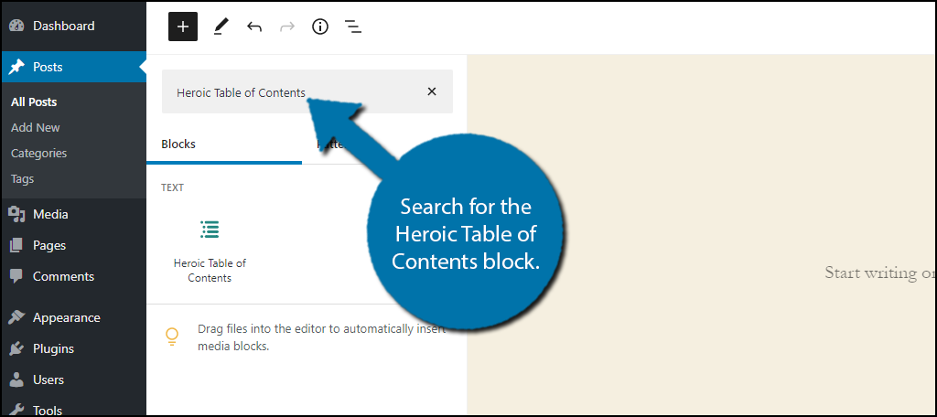Open Categories under Posts
This screenshot has width=937, height=417.
[38, 154]
